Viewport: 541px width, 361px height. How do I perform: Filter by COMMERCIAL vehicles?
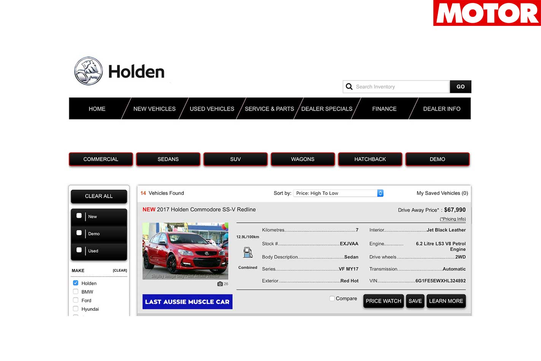[101, 159]
